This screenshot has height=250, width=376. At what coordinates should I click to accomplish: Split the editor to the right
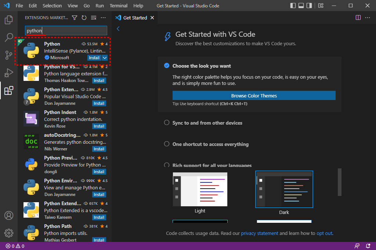coord(358,18)
